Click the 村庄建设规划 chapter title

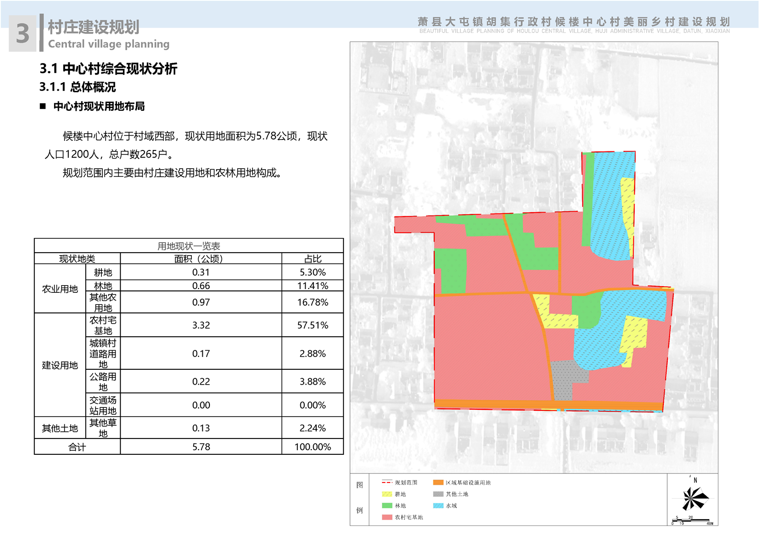(x=93, y=27)
